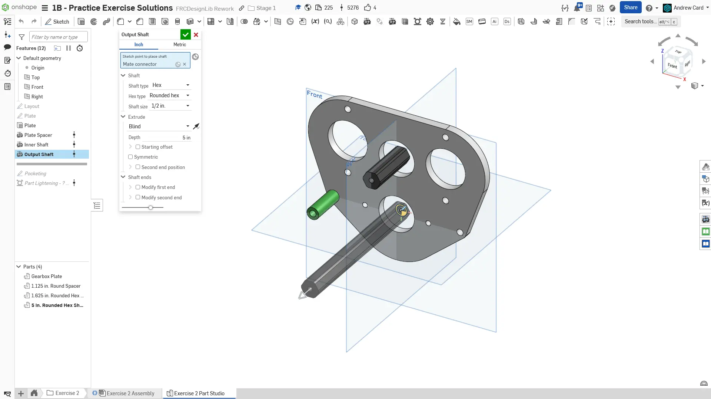Check the Starting offset option
This screenshot has width=711, height=399.
(x=138, y=147)
